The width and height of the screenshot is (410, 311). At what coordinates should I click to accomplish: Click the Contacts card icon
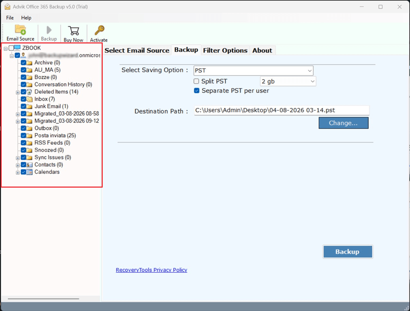[29, 165]
